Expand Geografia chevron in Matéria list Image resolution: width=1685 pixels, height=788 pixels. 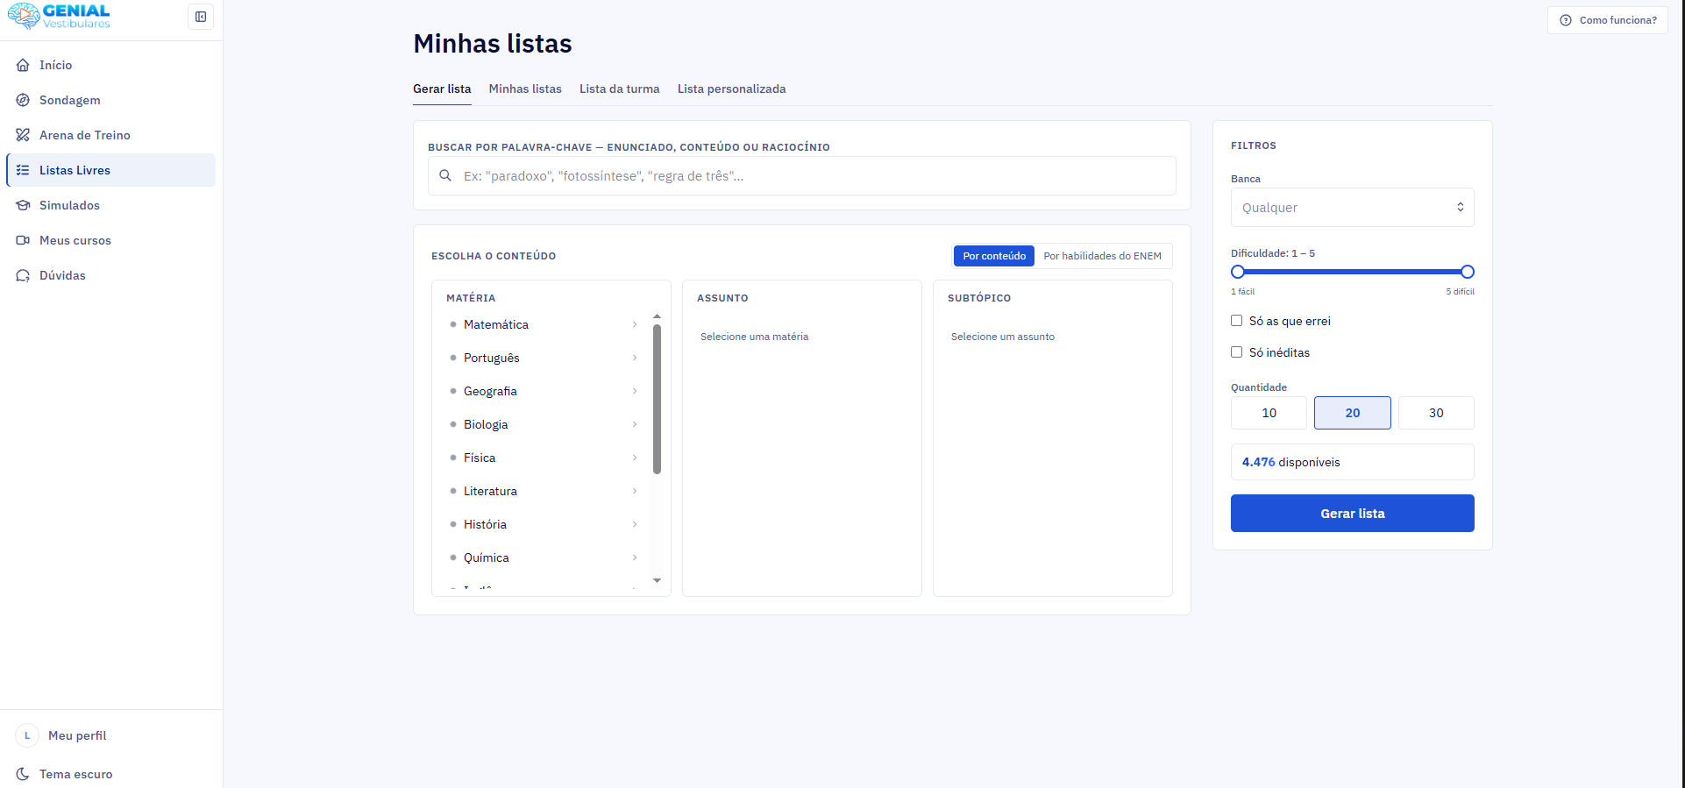(x=635, y=391)
